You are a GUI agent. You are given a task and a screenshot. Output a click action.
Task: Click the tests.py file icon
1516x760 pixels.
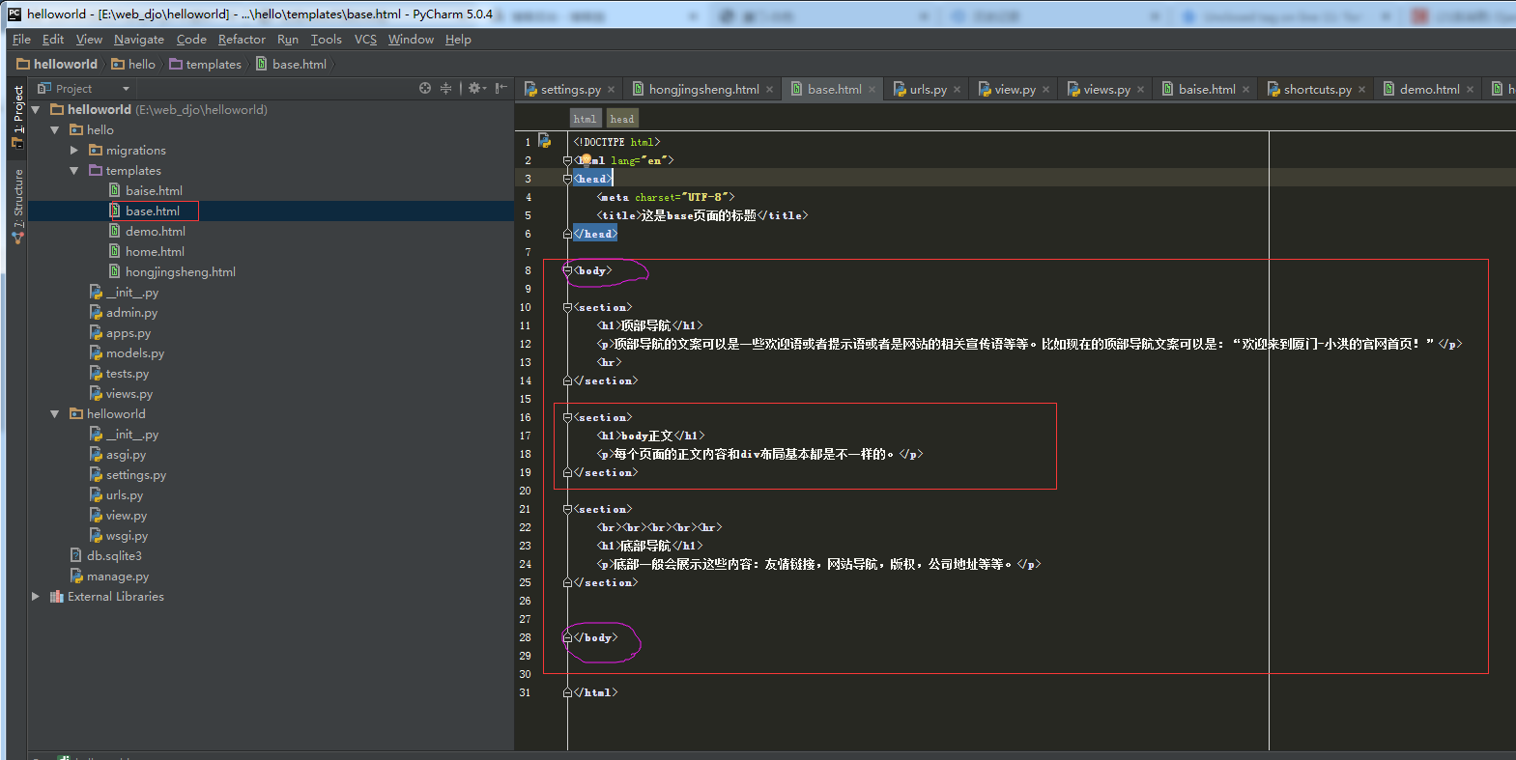(96, 374)
